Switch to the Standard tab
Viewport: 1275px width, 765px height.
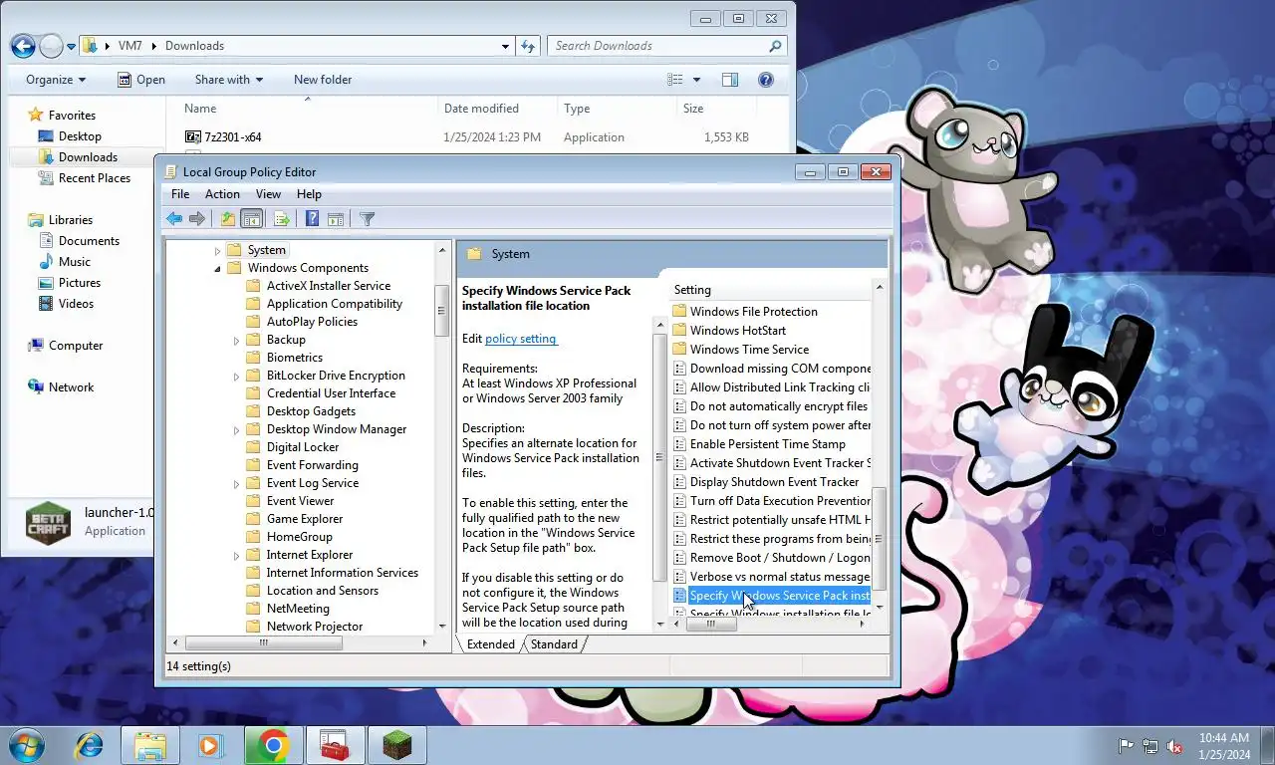point(554,644)
